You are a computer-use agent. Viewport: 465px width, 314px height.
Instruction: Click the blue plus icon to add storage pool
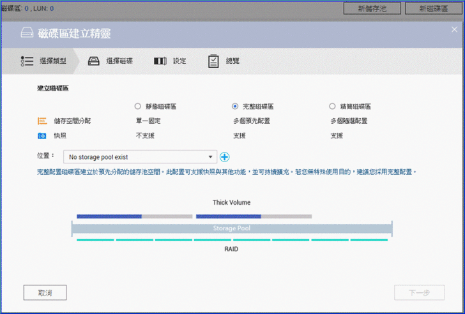[224, 156]
